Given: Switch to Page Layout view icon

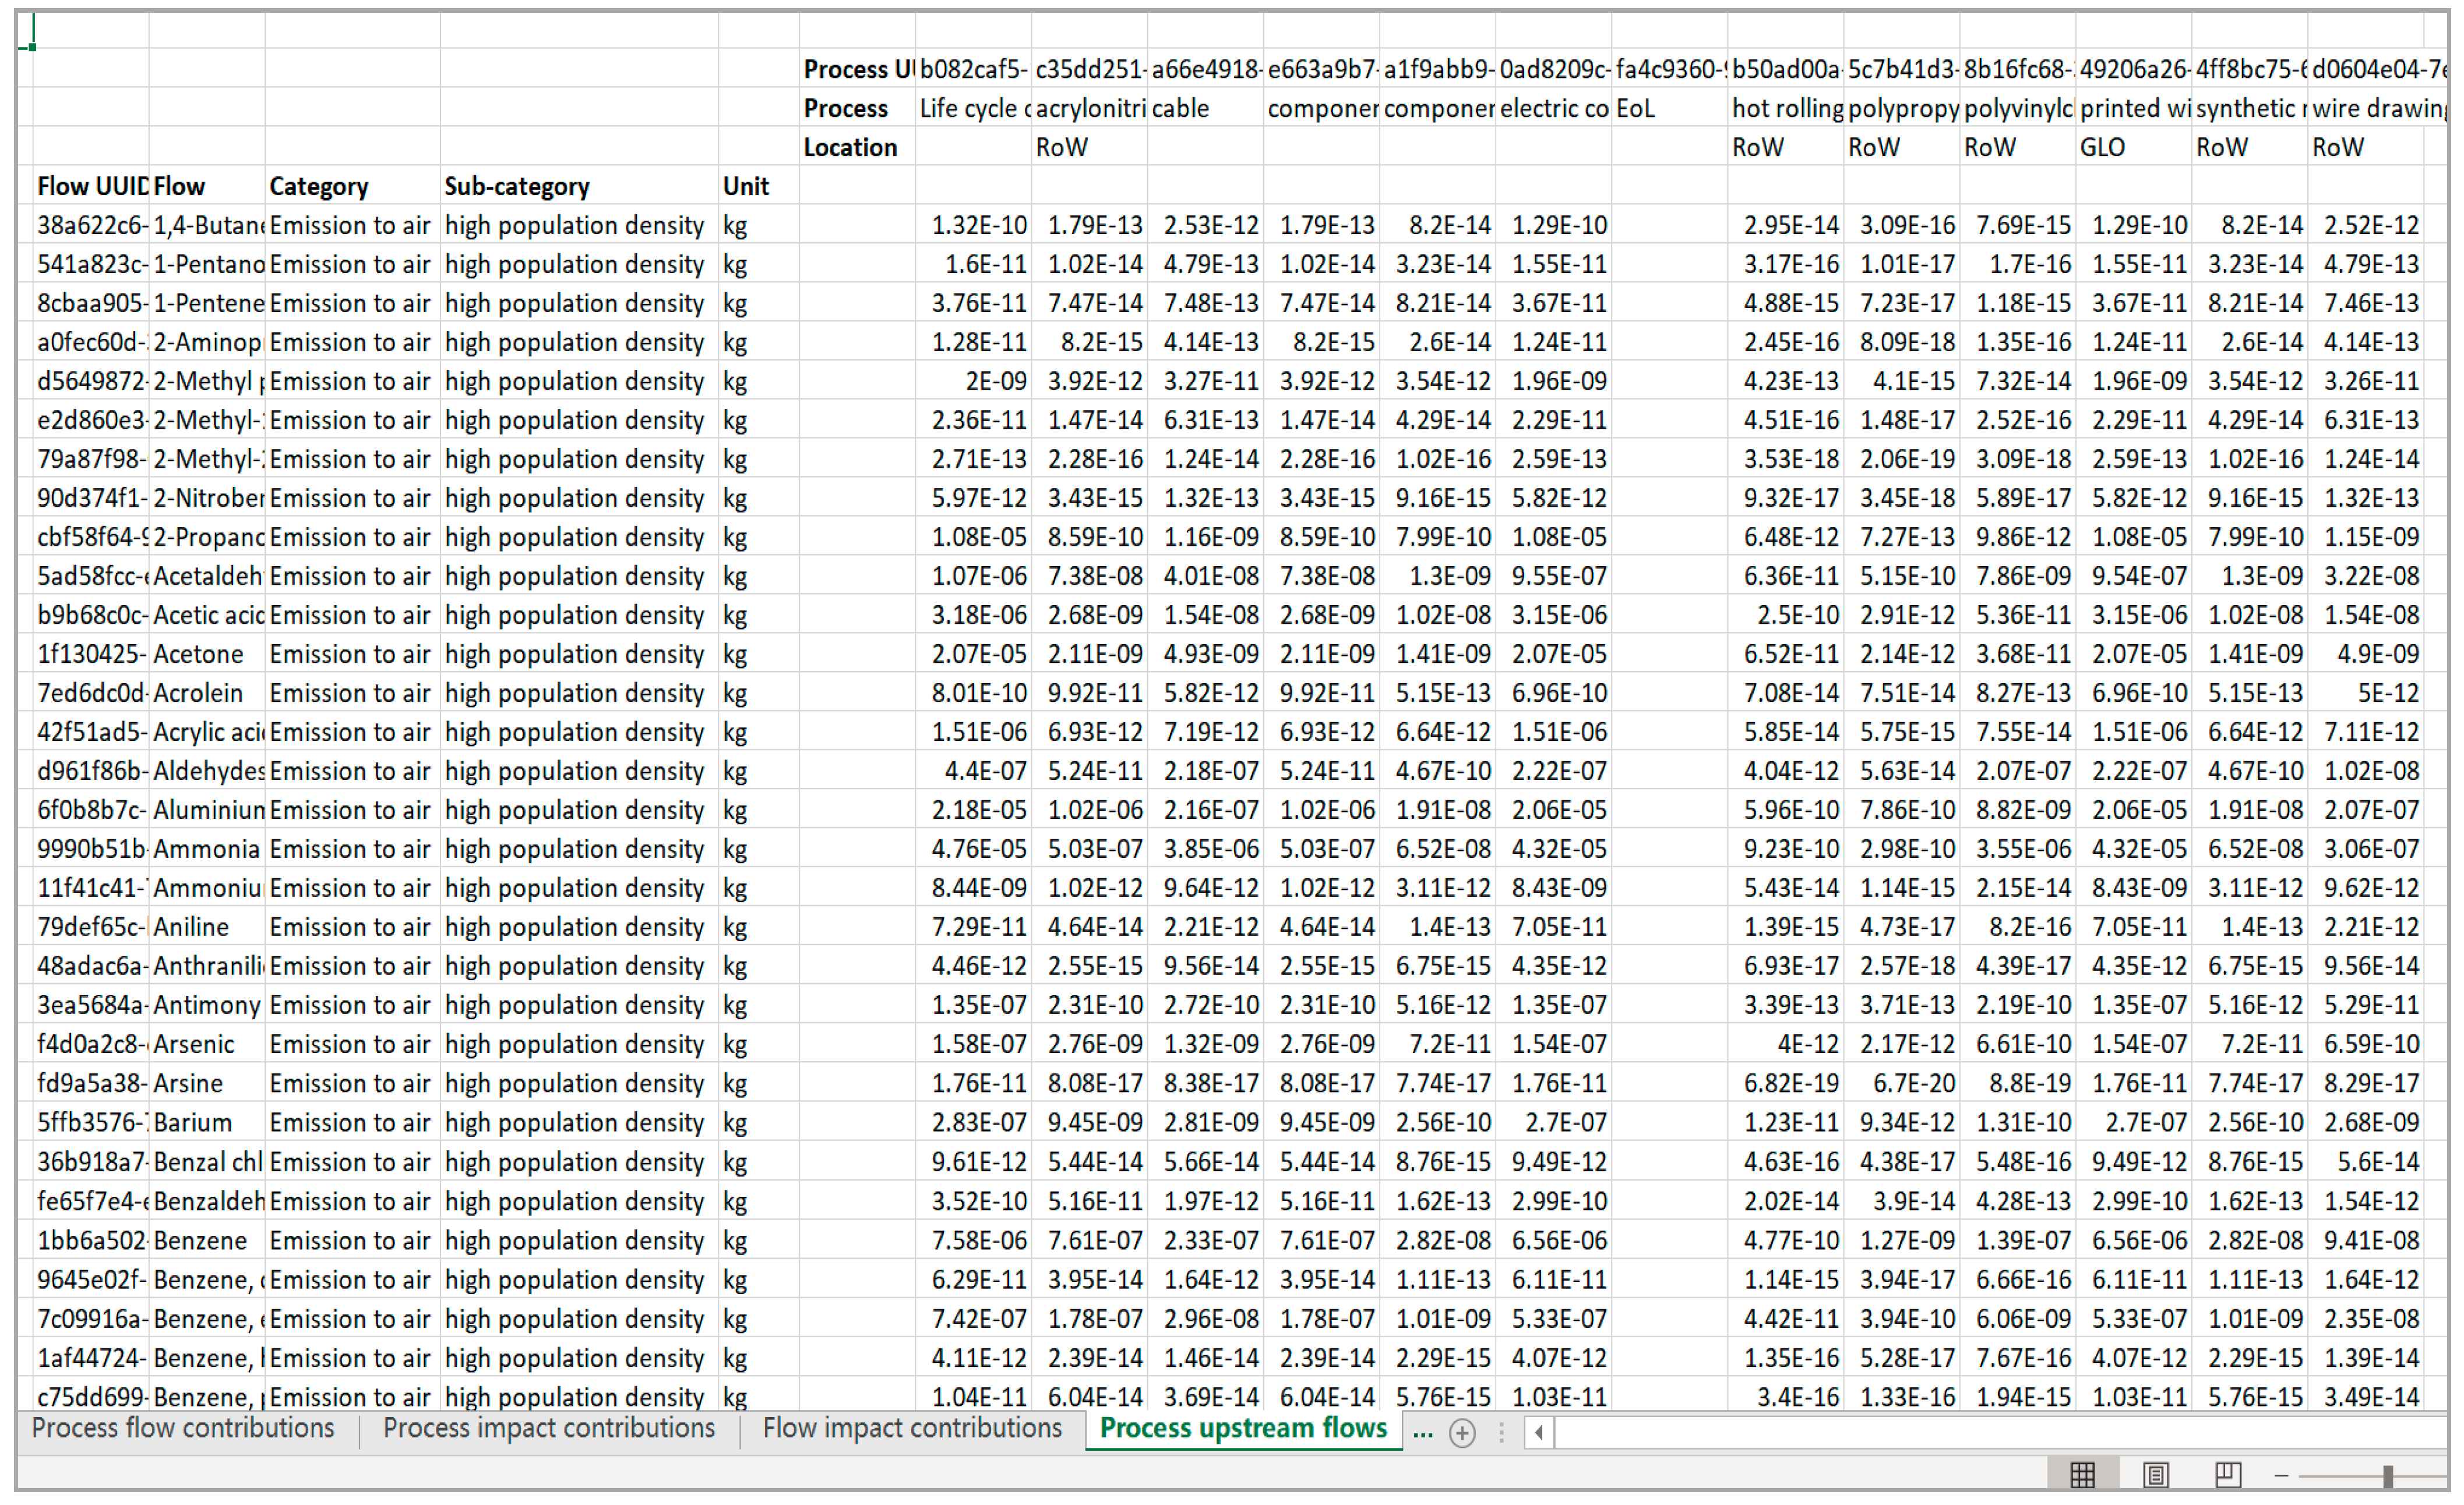Looking at the screenshot, I should point(2156,1475).
